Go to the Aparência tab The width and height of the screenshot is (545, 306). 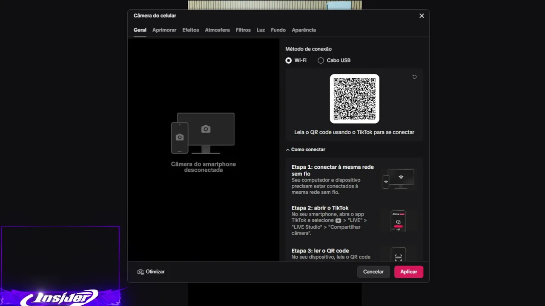pos(304,30)
